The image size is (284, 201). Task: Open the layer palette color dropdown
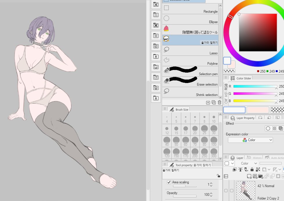pos(229,163)
